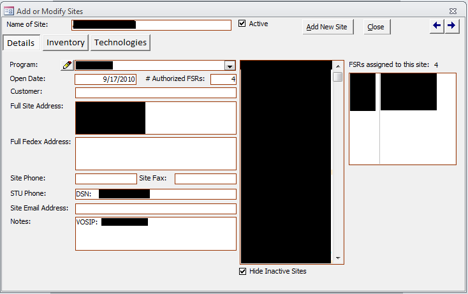Image resolution: width=468 pixels, height=294 pixels.
Task: Go to previous site with left arrow
Action: [437, 26]
